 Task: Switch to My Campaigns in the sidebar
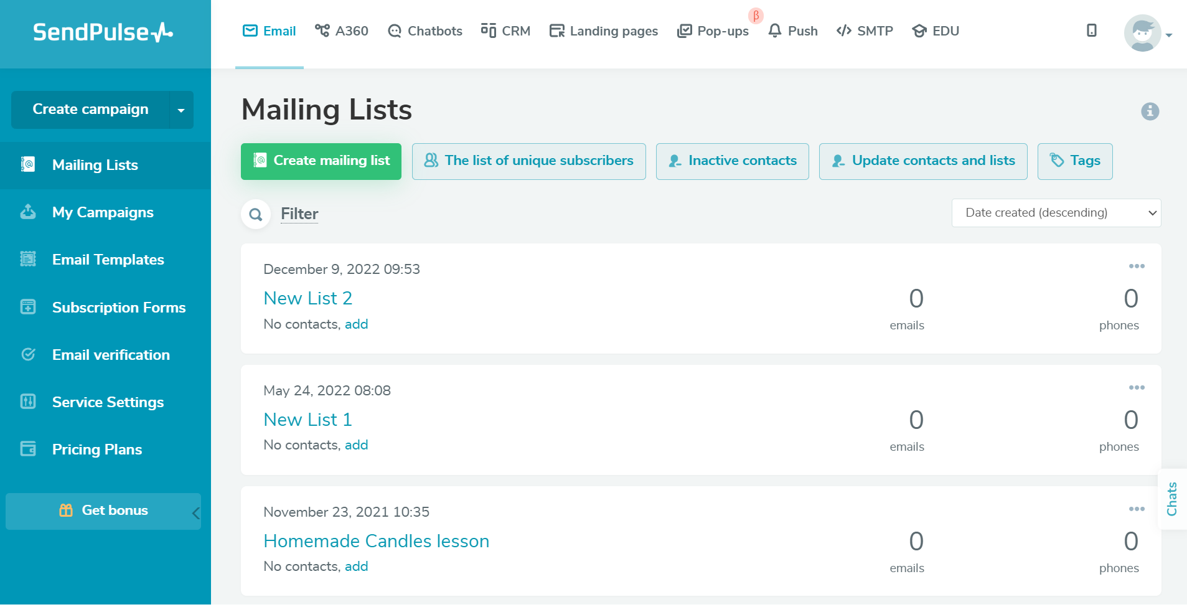pos(103,212)
